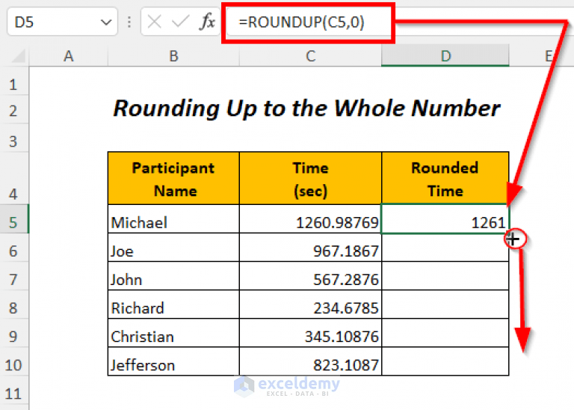Select column D header
The height and width of the screenshot is (410, 574).
[x=445, y=56]
